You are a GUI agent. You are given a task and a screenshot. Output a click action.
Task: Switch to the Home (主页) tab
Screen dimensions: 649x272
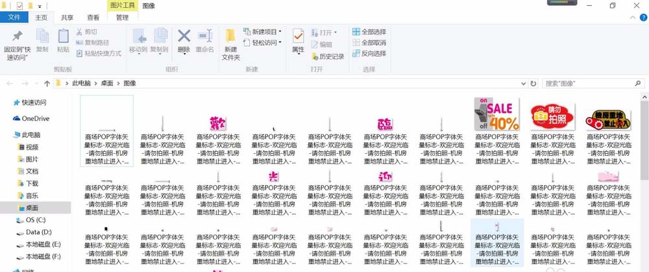(41, 18)
